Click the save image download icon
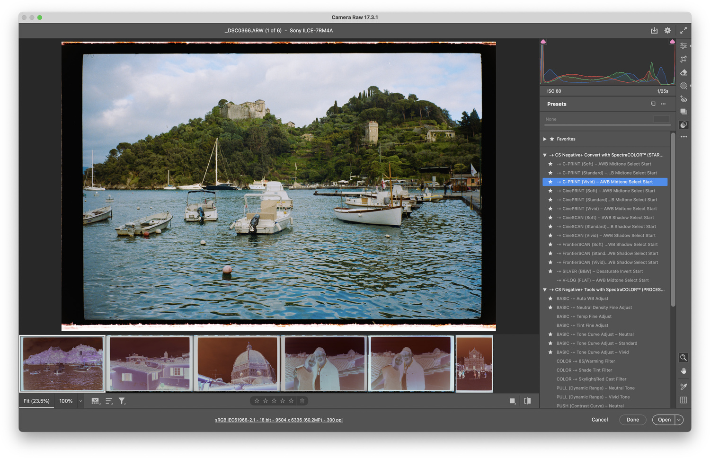 (654, 30)
